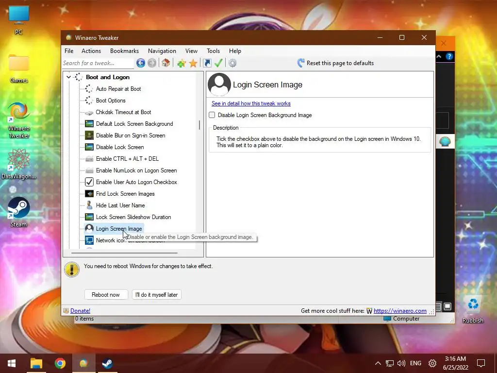
Task: Click the Lock Screen Slideshow Duration icon
Action: coord(89,217)
